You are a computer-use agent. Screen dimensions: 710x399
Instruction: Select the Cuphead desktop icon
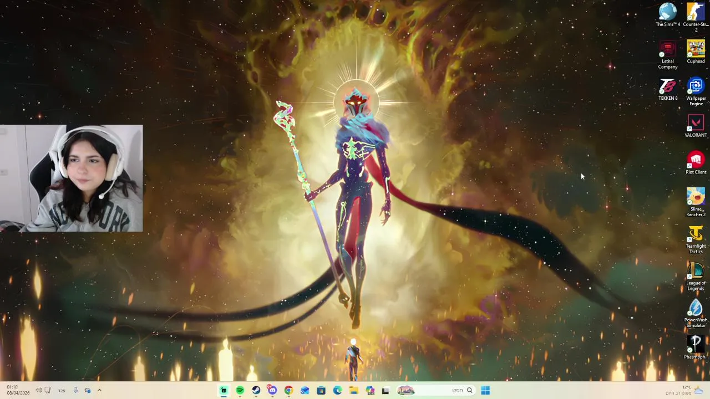(696, 52)
